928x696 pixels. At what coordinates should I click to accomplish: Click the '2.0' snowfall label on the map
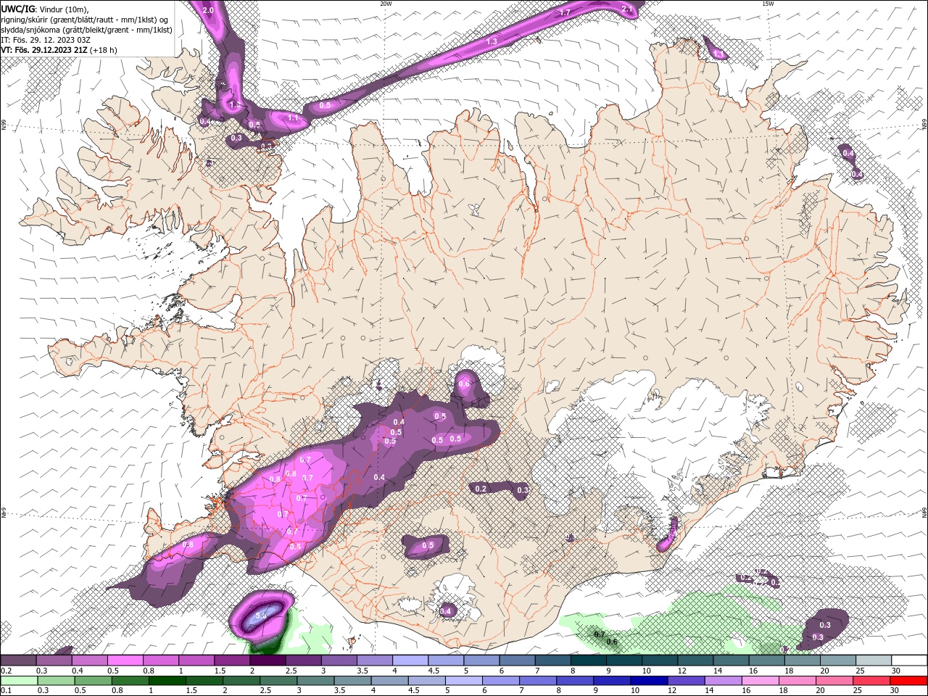coord(208,10)
